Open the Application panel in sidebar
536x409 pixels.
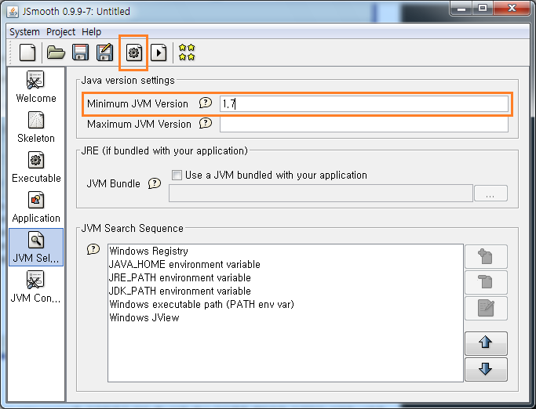click(36, 207)
